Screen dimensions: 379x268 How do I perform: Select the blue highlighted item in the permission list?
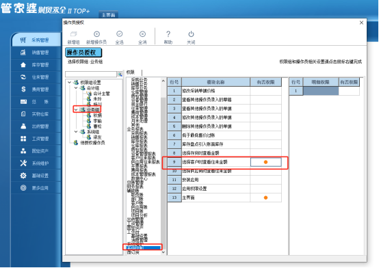pyautogui.click(x=144, y=247)
